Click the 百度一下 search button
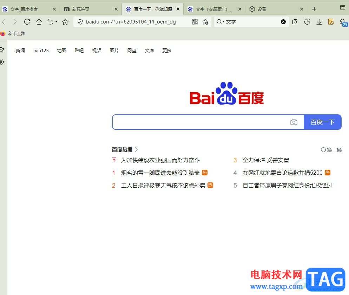The image size is (349, 295). [323, 122]
